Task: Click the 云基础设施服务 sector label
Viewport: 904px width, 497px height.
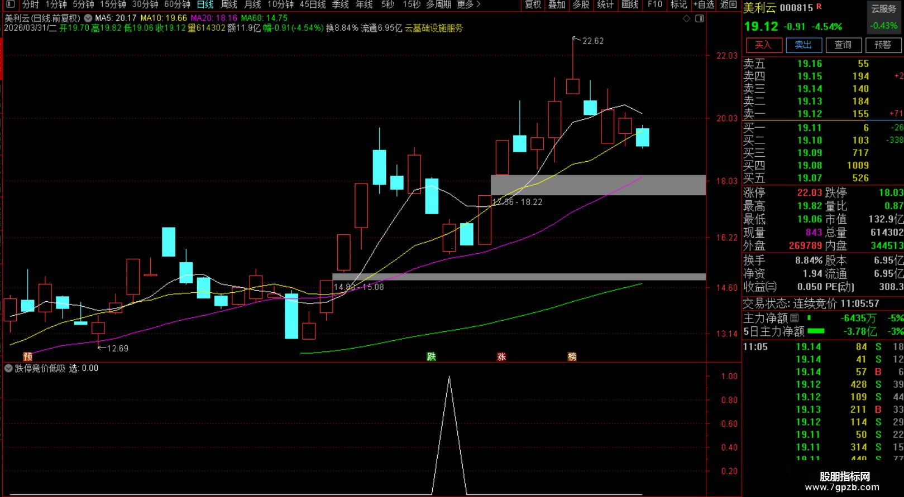Action: coord(434,28)
